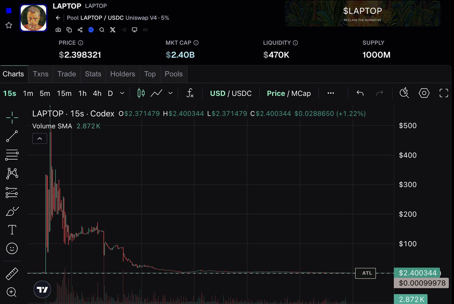454x304 pixels.
Task: Open the website monitor icon
Action: 134,30
